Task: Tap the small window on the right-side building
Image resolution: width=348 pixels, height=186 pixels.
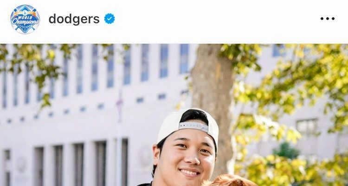Action: tap(307, 127)
